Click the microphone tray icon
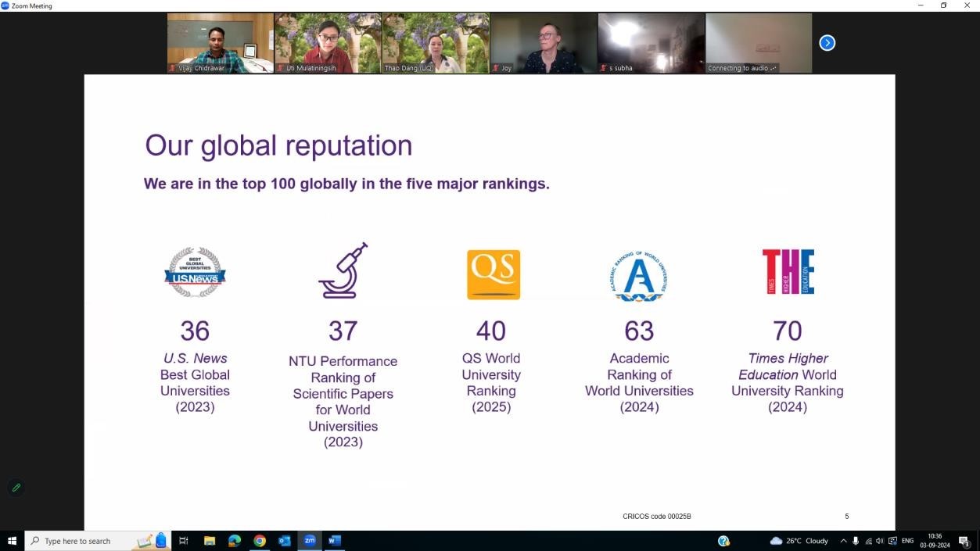 pos(856,541)
